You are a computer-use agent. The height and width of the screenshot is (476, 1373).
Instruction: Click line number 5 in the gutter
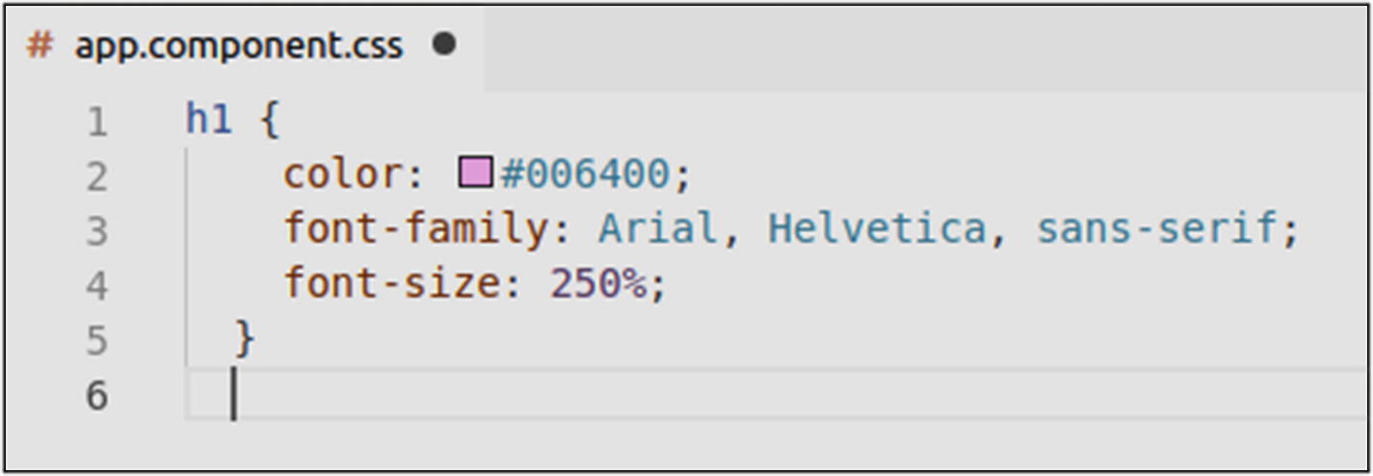pos(96,340)
